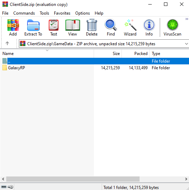The image size is (189, 190).
Task: Open the Commands menu
Action: (x=24, y=13)
